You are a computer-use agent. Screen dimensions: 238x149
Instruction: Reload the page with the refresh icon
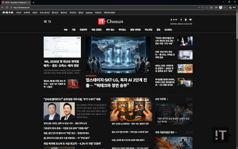[7, 7]
